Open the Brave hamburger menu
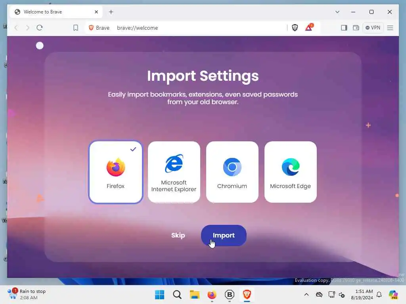Image resolution: width=406 pixels, height=304 pixels. (x=390, y=28)
